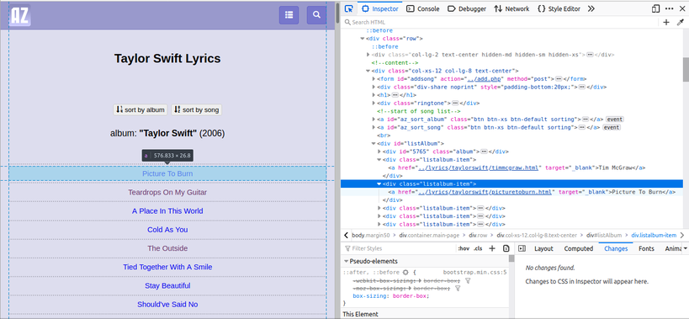Image resolution: width=689 pixels, height=319 pixels.
Task: Add a new style rule plus icon
Action: [x=492, y=248]
